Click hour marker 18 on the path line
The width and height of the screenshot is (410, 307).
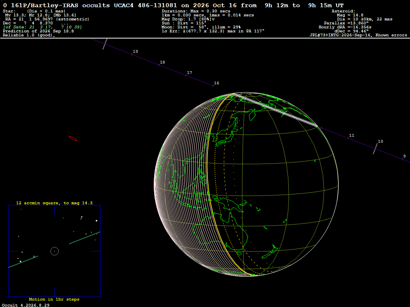click(163, 62)
